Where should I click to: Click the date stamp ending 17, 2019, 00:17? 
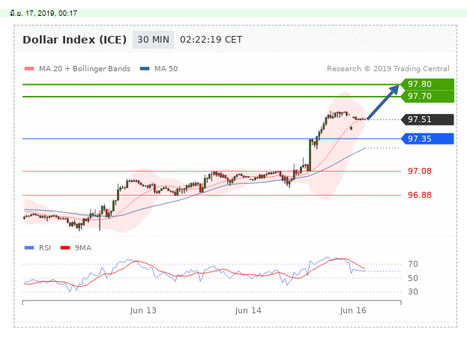[x=43, y=13]
